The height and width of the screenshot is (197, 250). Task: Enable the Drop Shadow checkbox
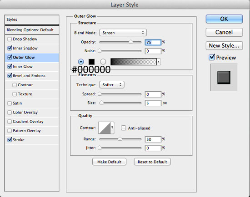point(10,39)
